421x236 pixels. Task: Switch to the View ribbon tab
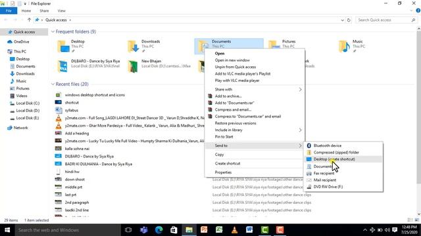tap(61, 10)
